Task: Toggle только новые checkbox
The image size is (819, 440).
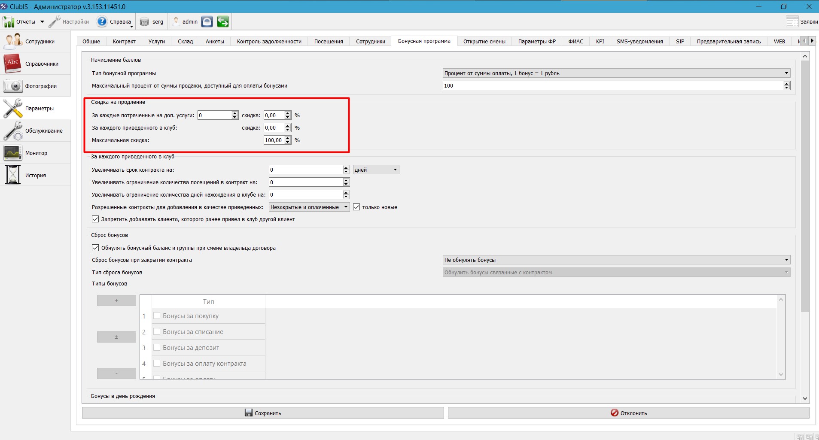Action: (x=356, y=207)
